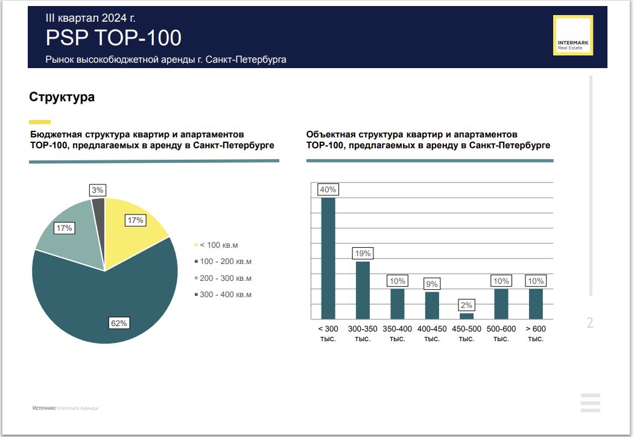Viewport: 634px width, 437px height.
Task: Select the light green swatch for 200 - 300 кв.м
Action: 196,278
